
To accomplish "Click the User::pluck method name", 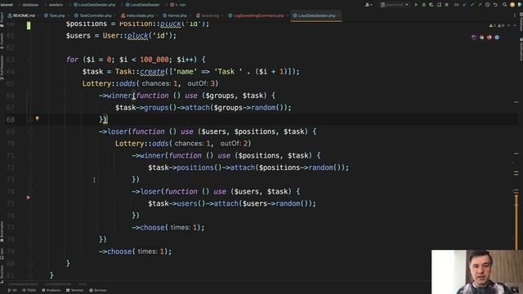I will (x=137, y=36).
